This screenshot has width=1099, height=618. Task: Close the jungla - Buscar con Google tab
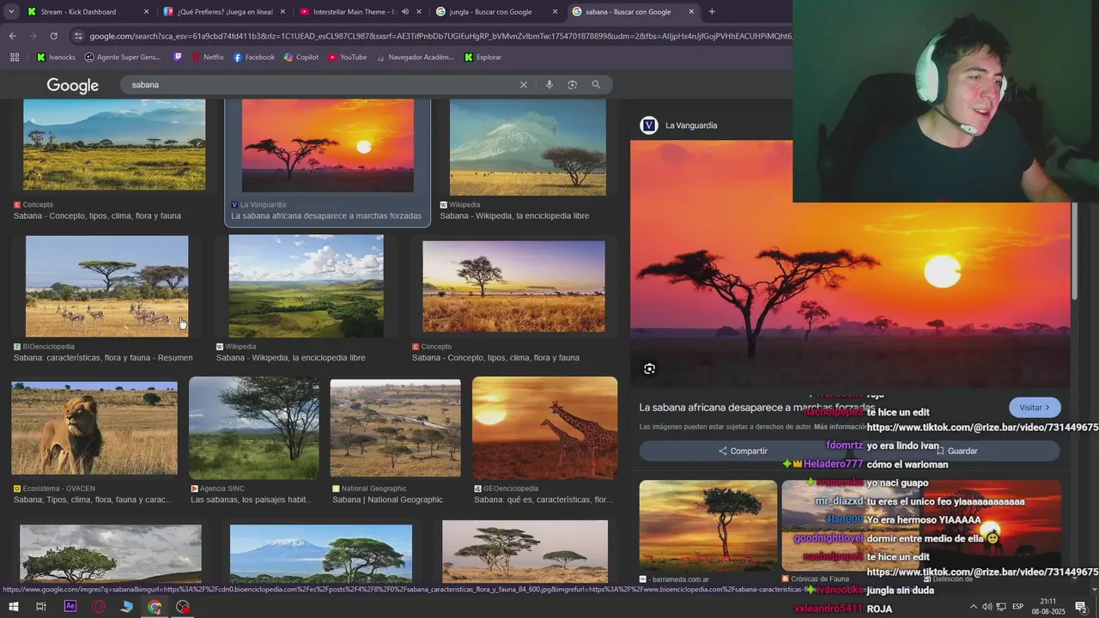(555, 12)
